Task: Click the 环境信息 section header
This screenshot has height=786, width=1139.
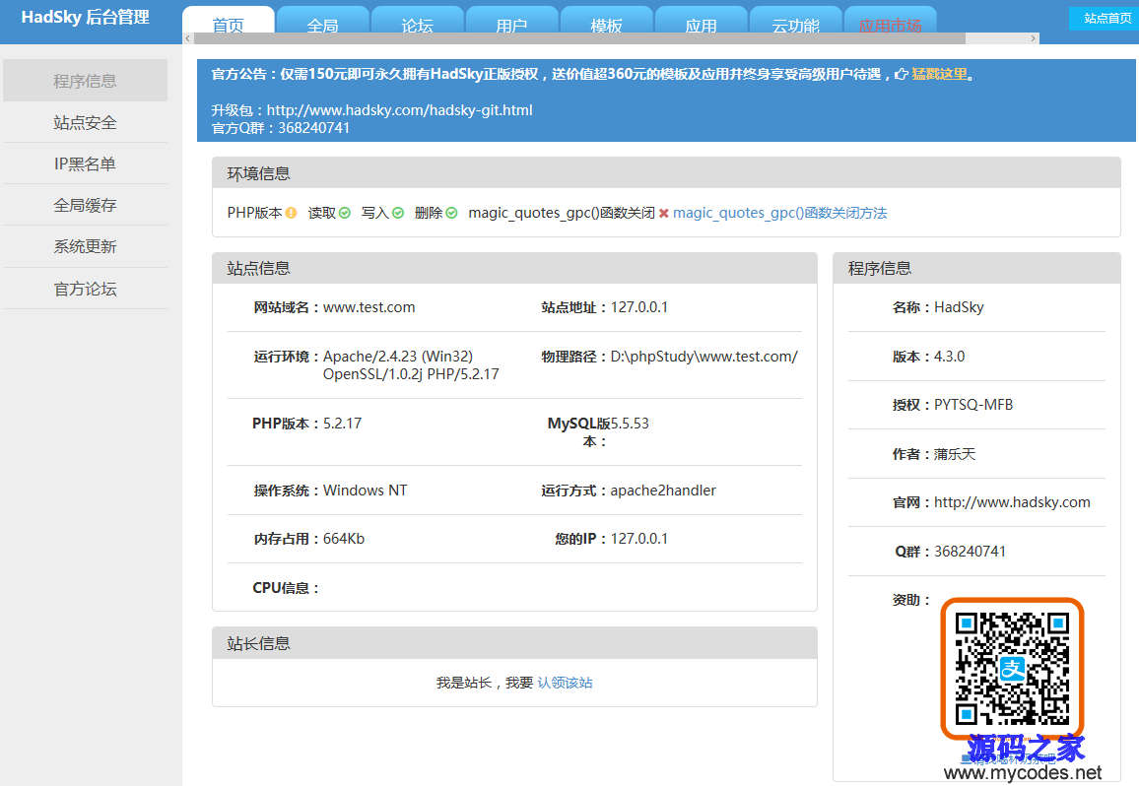Action: (666, 173)
